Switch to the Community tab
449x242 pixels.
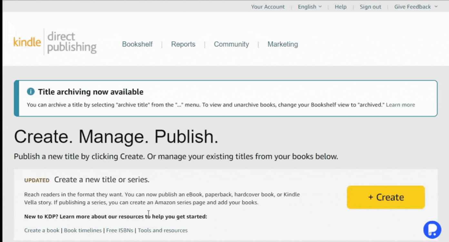(231, 44)
